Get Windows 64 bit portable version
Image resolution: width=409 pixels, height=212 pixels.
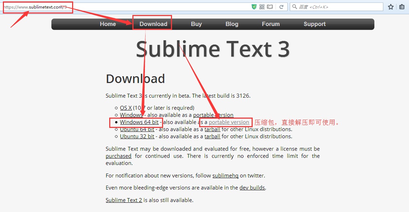coord(229,122)
